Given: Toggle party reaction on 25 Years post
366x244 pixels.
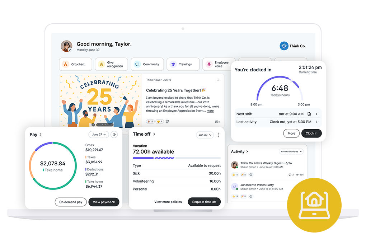Looking at the screenshot, I should coord(150,122).
